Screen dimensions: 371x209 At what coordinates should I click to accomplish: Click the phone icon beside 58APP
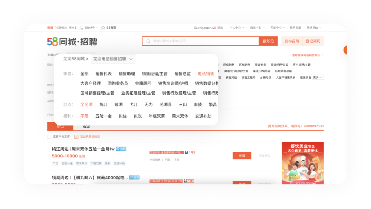(82, 27)
